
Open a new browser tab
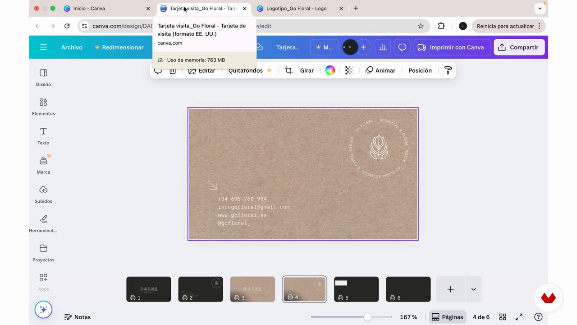pyautogui.click(x=356, y=9)
